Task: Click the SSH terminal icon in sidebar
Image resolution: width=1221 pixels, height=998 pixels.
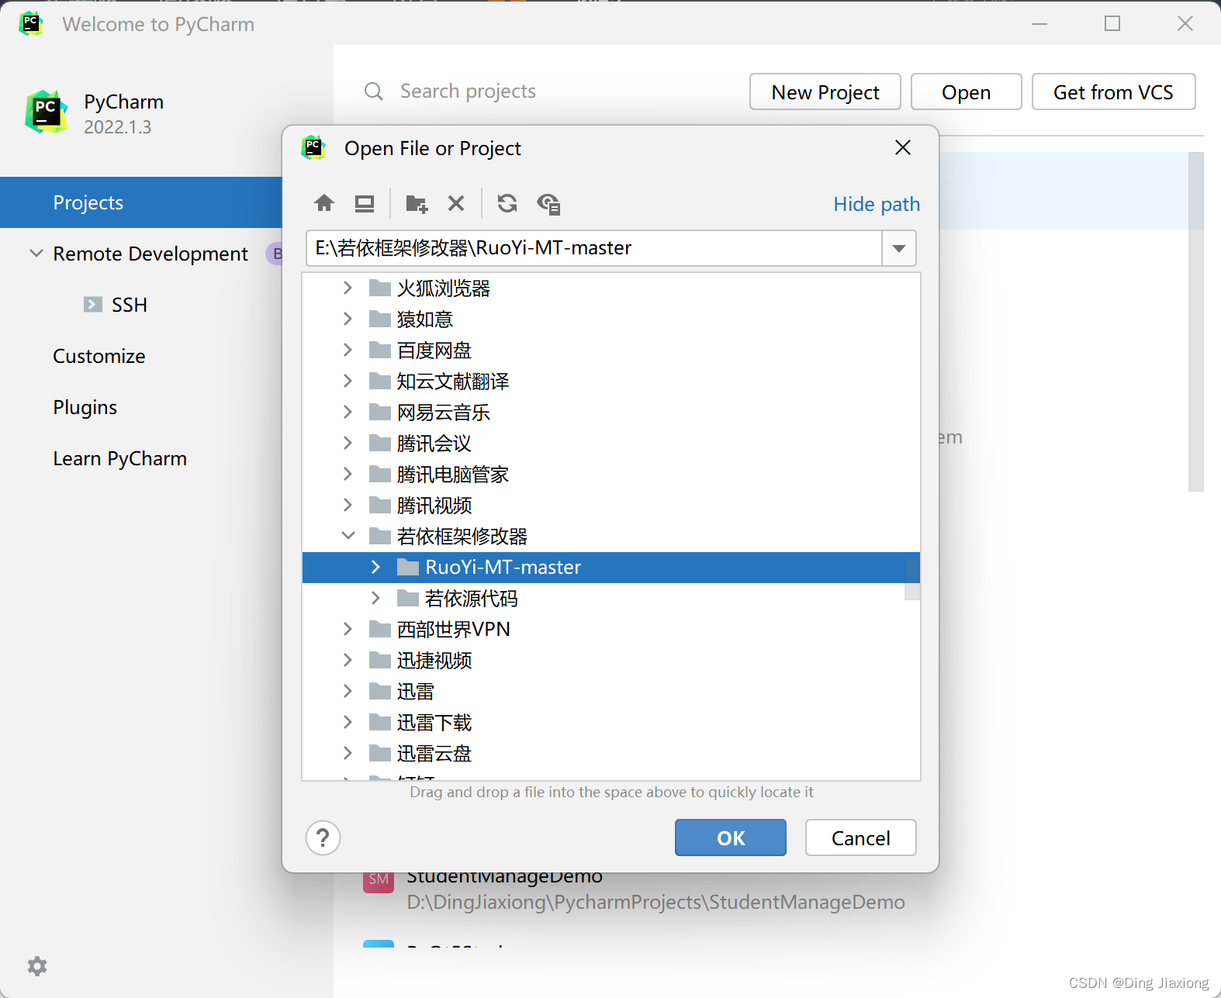Action: (x=93, y=305)
